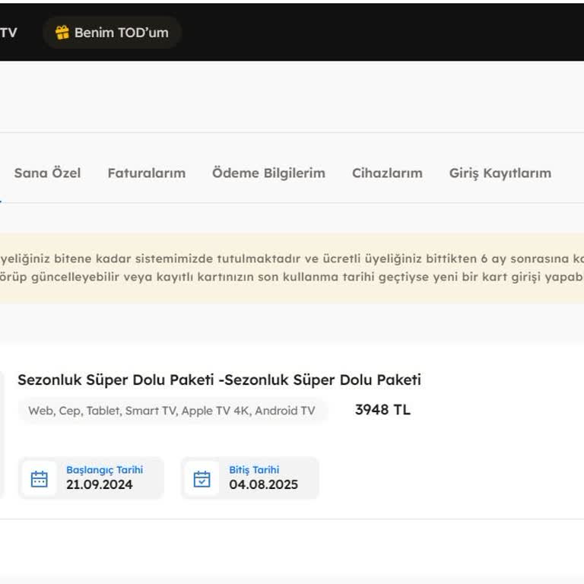Screen dimensions: 584x584
Task: Click the start date 21.09.2024
Action: coord(100,484)
